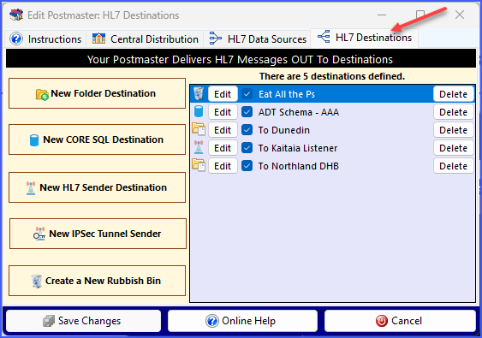The image size is (482, 338).
Task: Select the Eat All the Ps row text
Action: pos(287,94)
